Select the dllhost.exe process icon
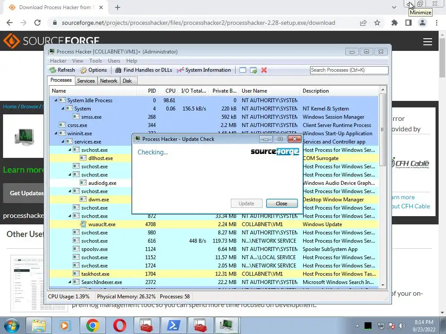 pos(83,158)
